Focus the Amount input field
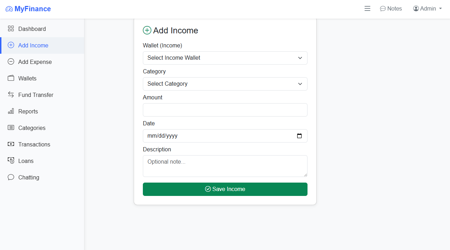This screenshot has height=250, width=450. pyautogui.click(x=225, y=110)
